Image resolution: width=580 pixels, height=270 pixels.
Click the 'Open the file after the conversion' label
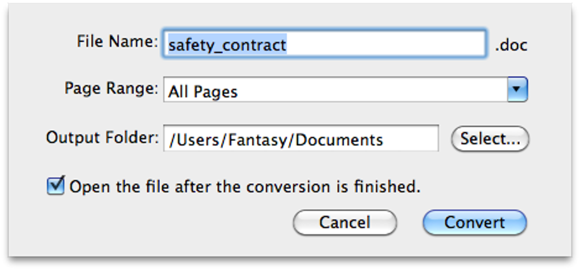point(245,187)
